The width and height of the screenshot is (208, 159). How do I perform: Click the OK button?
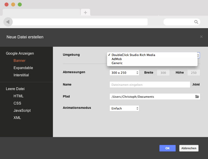coord(167,148)
